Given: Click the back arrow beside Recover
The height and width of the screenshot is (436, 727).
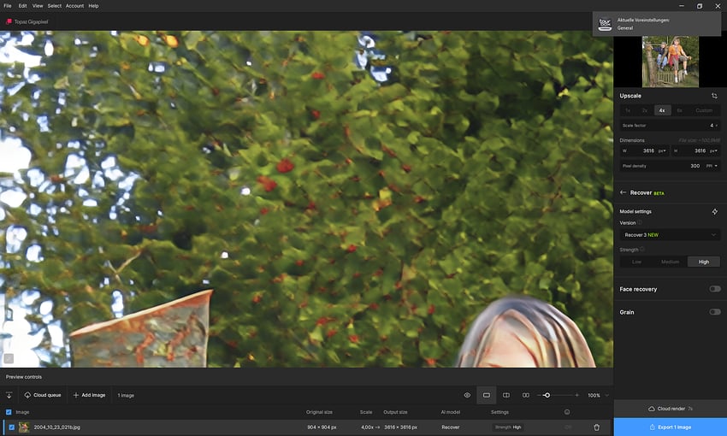Looking at the screenshot, I should [624, 192].
